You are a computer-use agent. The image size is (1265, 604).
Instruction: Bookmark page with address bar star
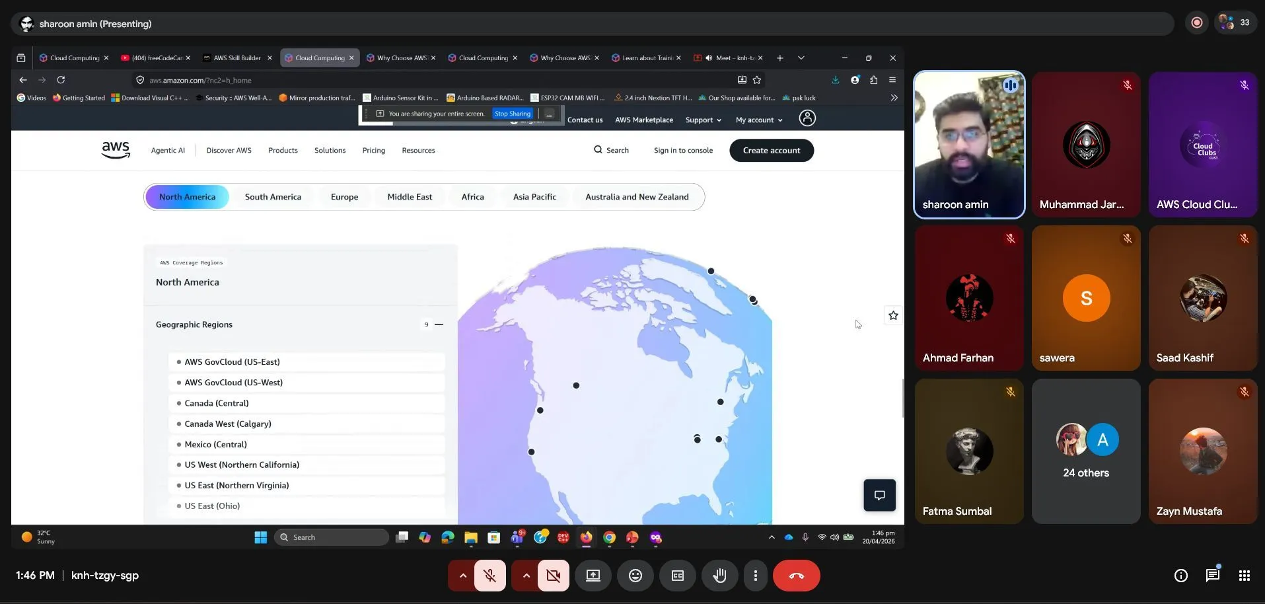757,80
